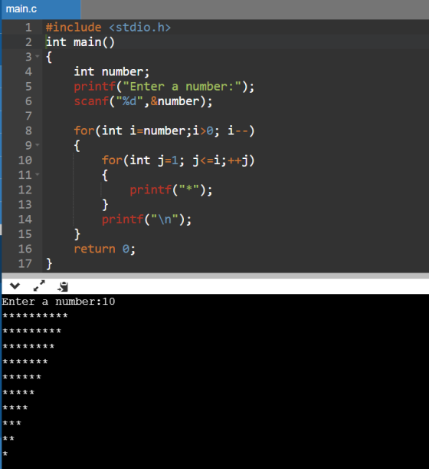The image size is (429, 469).
Task: Click the 'Enter a number:10' console line
Action: click(x=58, y=302)
